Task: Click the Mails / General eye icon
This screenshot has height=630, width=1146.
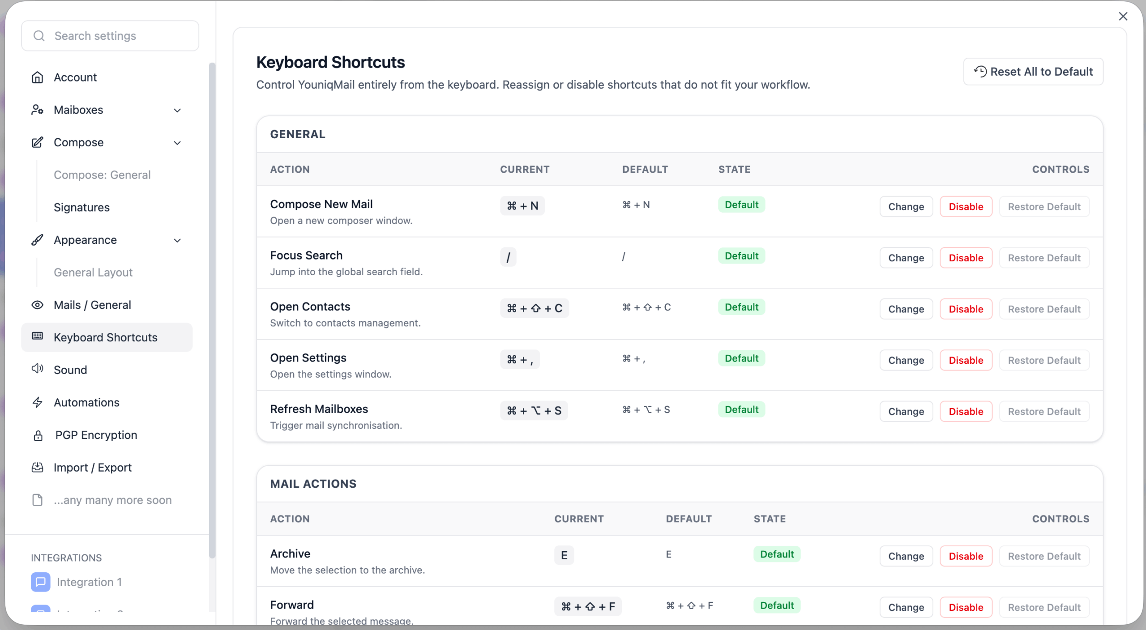Action: pos(38,305)
